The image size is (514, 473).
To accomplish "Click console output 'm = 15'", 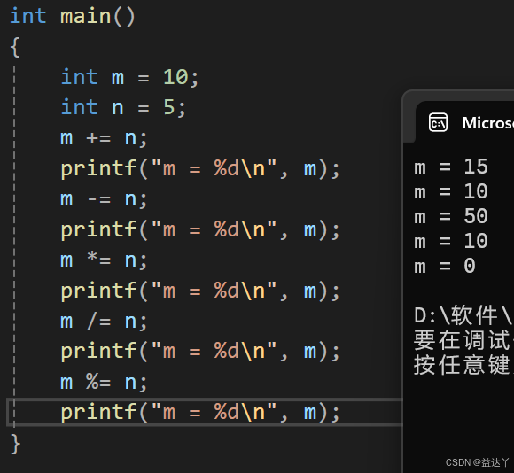I will [451, 167].
